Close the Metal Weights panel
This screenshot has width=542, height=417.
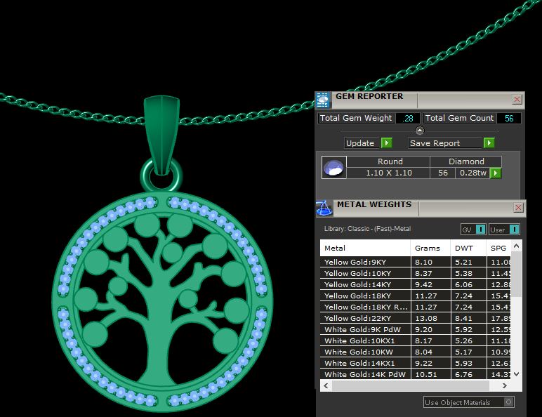tap(518, 208)
